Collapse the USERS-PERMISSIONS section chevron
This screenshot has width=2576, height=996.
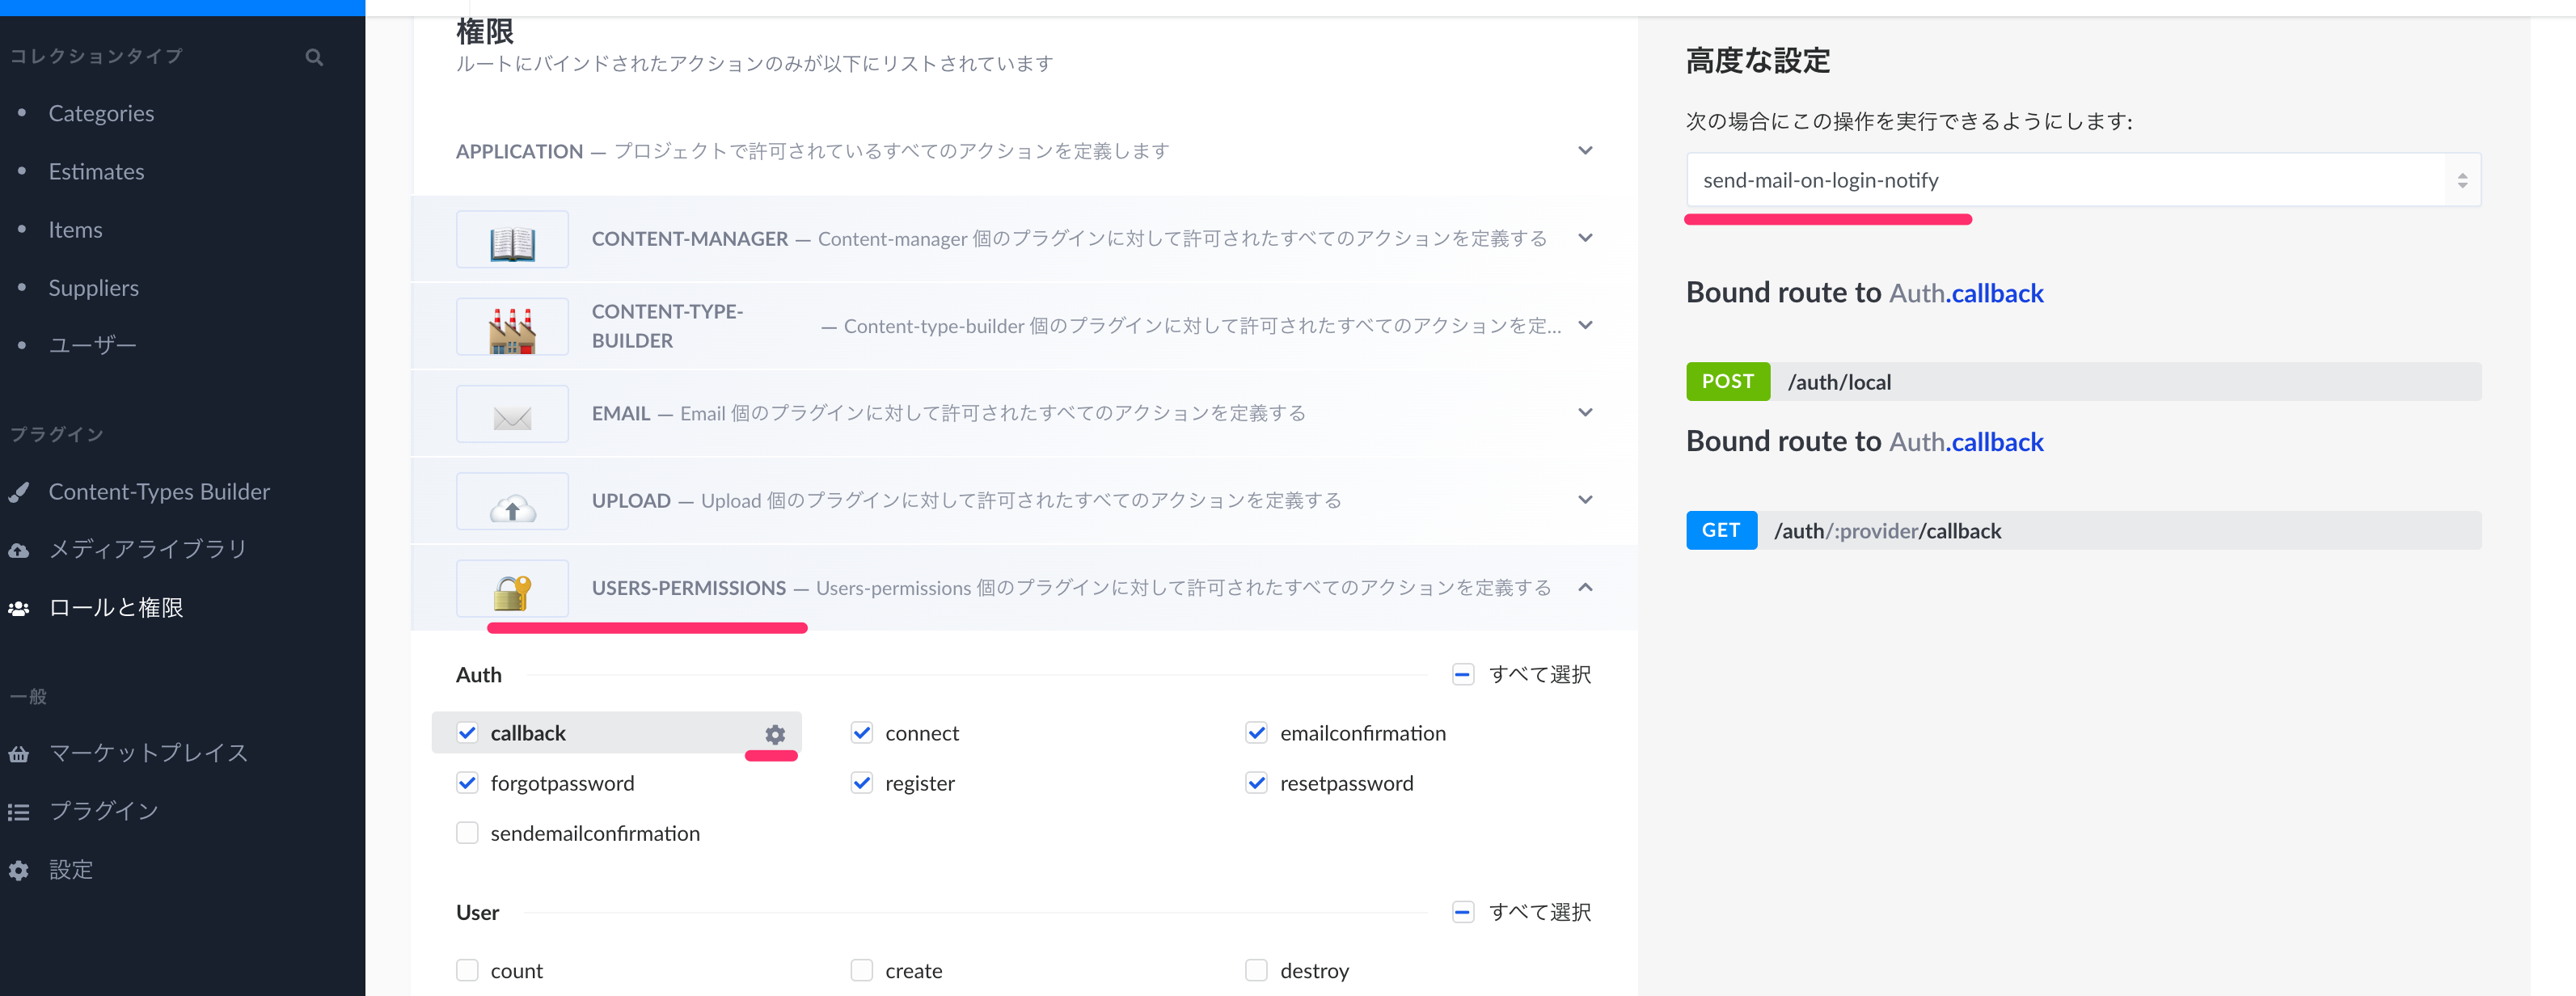click(x=1585, y=588)
